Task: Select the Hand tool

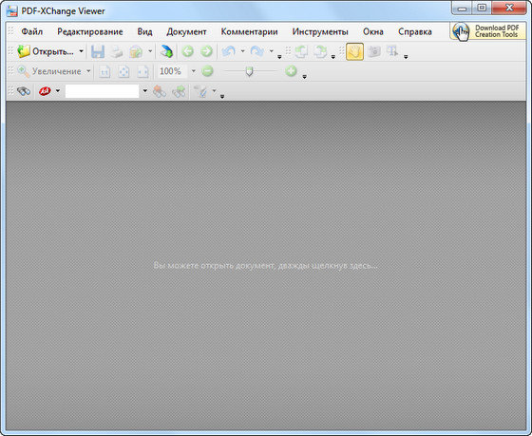Action: 355,51
